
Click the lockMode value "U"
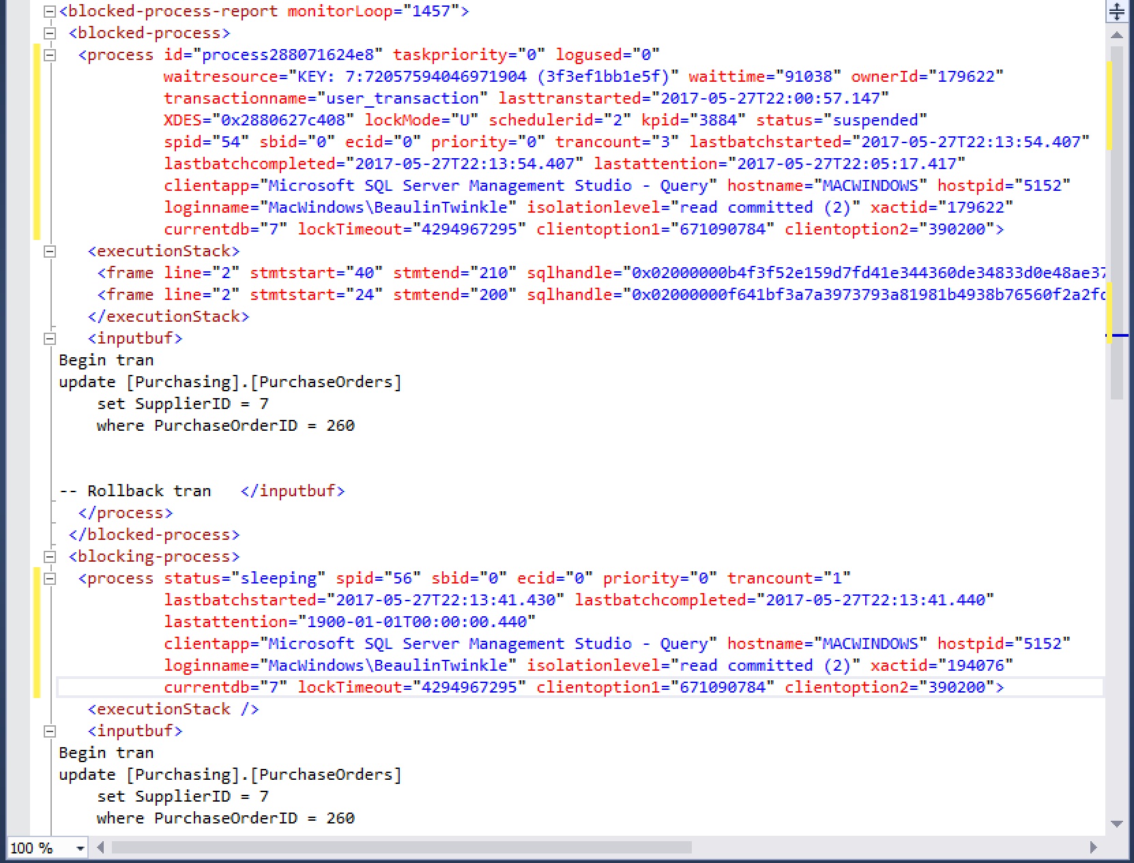pos(464,121)
